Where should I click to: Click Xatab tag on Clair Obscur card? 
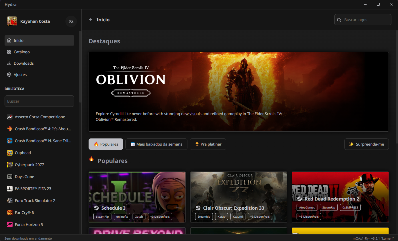221,217
